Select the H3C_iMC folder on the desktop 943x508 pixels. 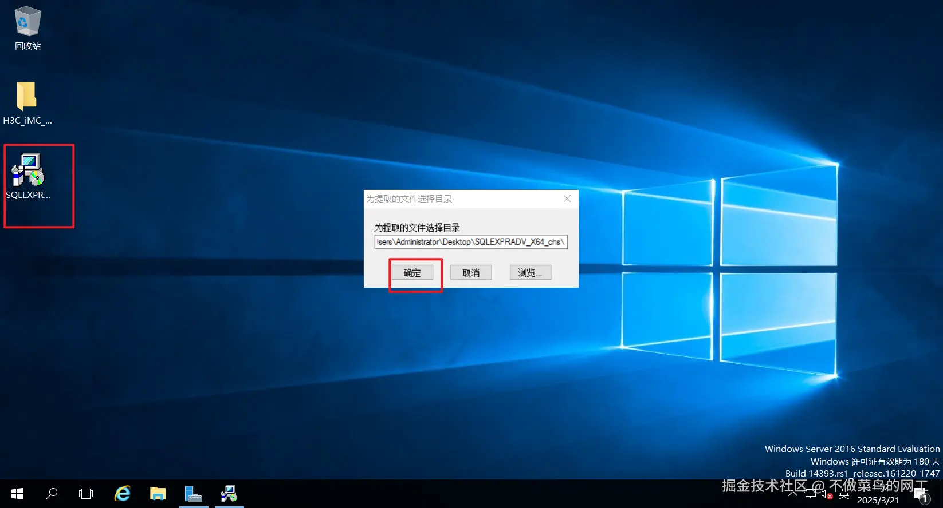point(27,103)
